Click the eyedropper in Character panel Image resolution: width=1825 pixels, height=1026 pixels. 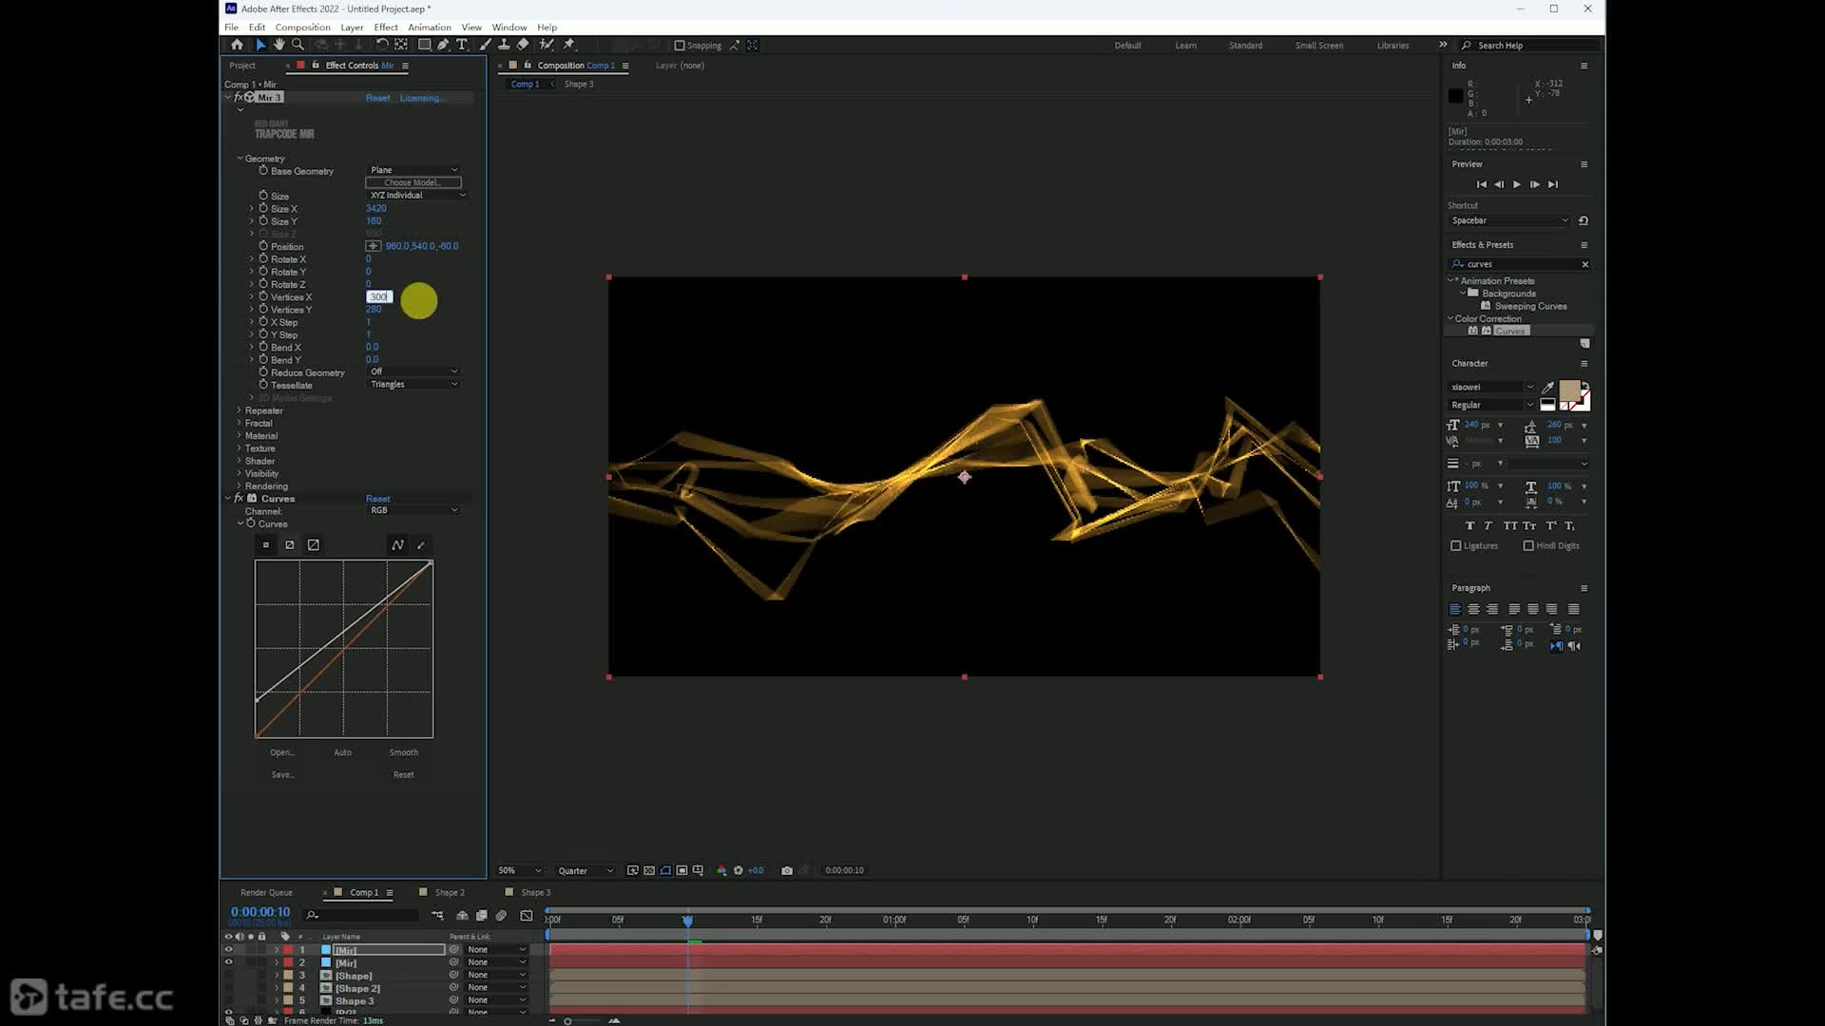1547,388
